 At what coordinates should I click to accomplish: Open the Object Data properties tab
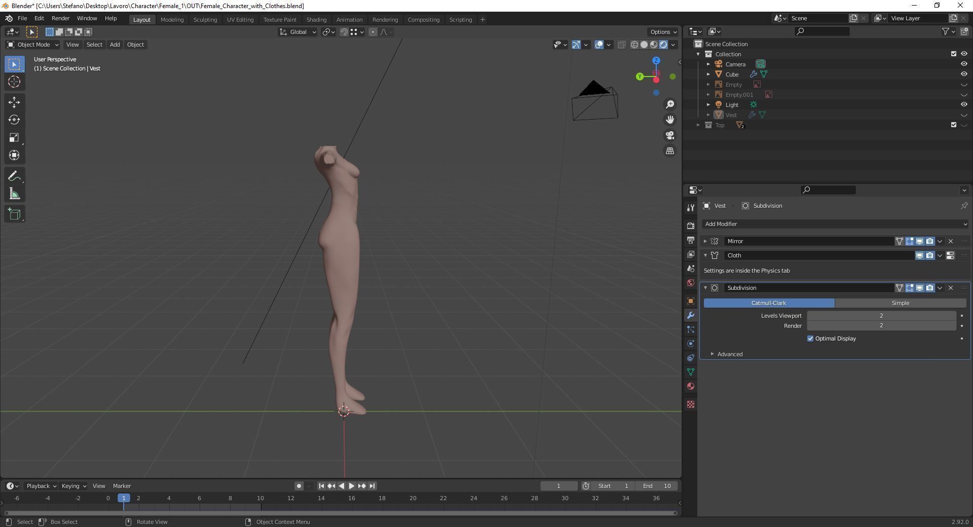(x=690, y=372)
